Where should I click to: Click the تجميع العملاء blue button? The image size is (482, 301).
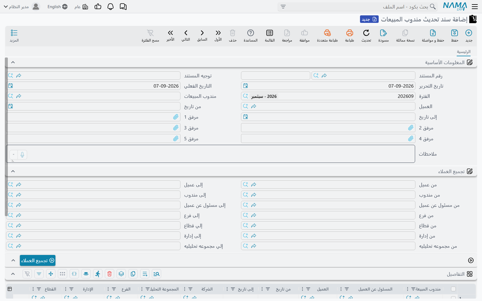pos(38,260)
